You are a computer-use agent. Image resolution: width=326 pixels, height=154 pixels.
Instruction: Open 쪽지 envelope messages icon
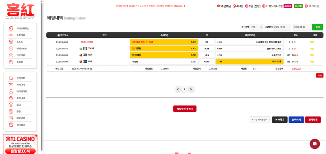click(x=11, y=85)
